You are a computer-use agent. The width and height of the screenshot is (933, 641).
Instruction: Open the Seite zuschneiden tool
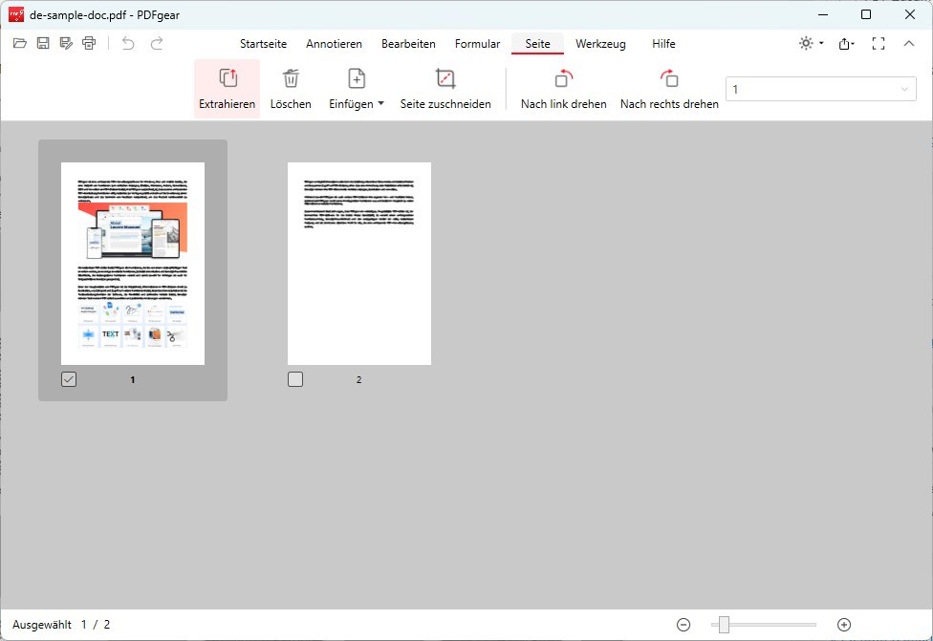[x=444, y=86]
